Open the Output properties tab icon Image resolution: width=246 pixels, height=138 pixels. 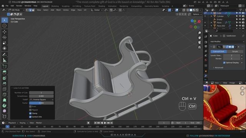pos(206,47)
